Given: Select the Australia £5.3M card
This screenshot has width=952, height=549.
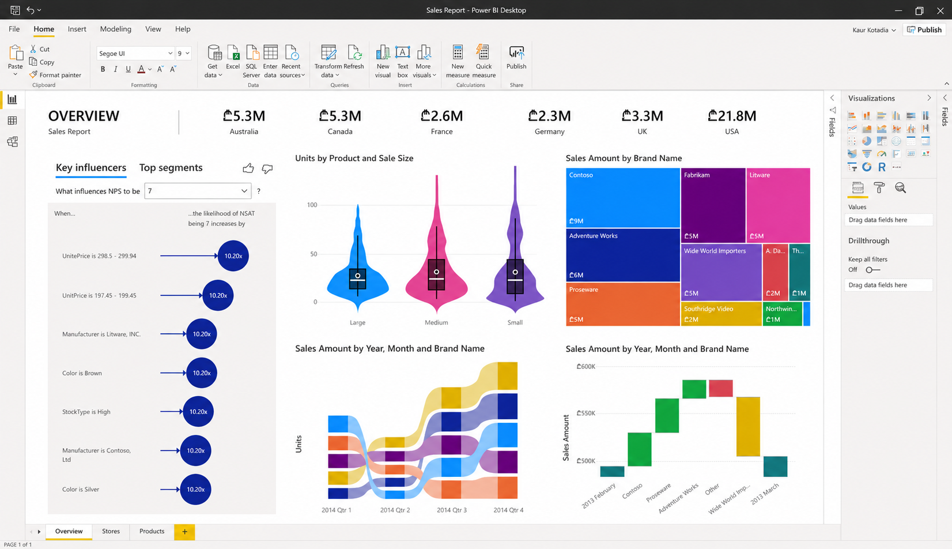Looking at the screenshot, I should (244, 122).
